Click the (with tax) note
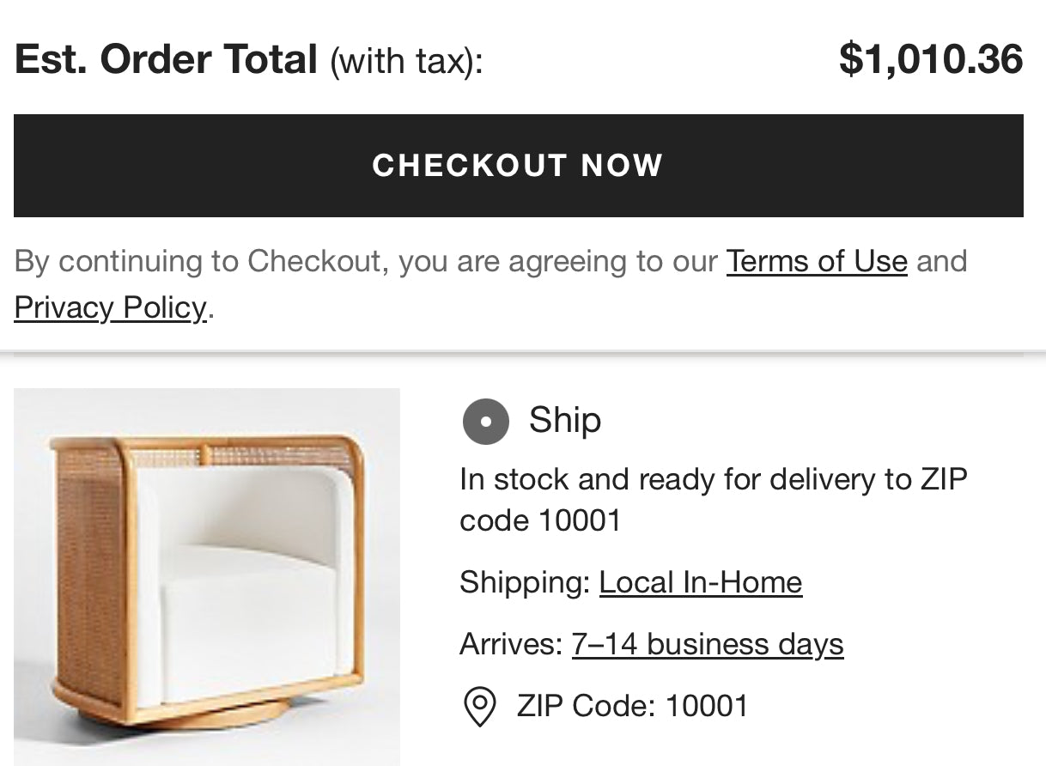 (x=405, y=62)
